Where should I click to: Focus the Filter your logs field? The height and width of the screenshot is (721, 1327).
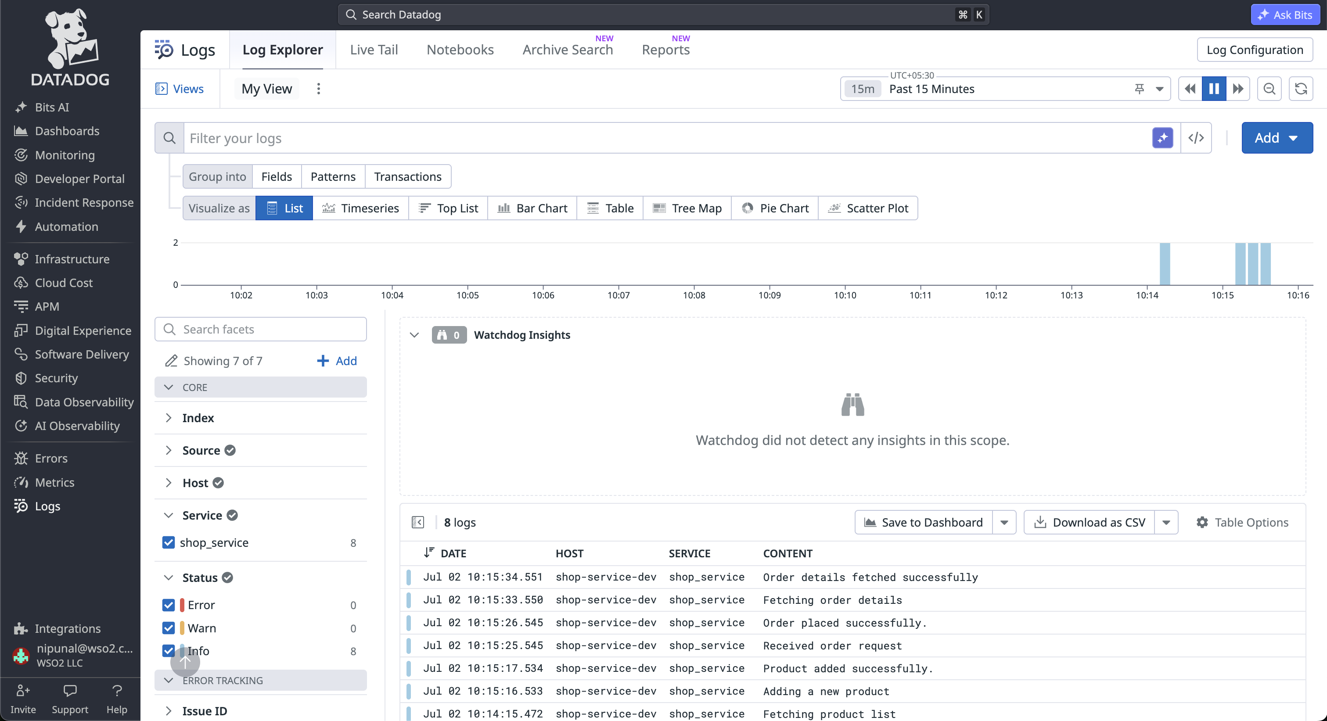click(x=667, y=138)
